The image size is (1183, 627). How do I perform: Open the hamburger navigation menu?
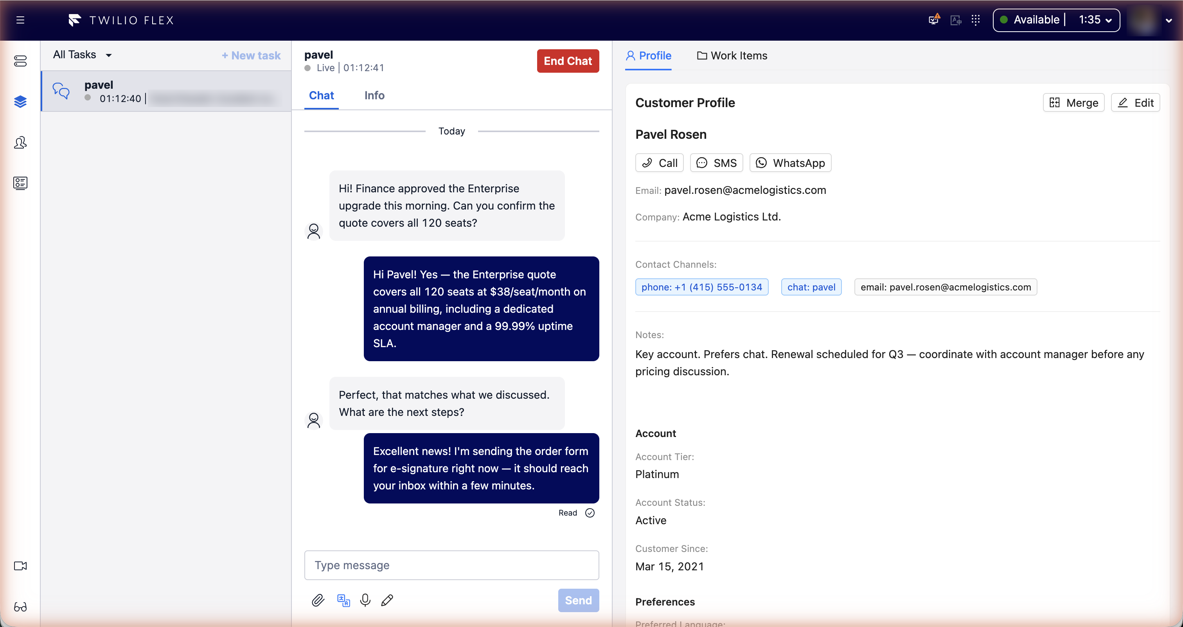[x=20, y=20]
